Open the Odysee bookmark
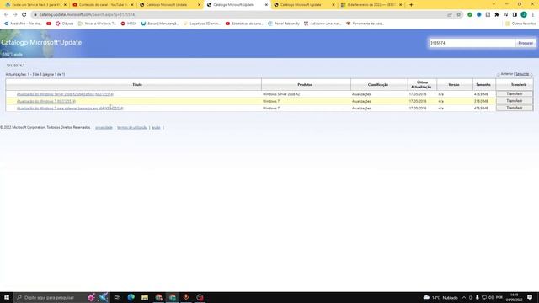The width and height of the screenshot is (539, 303). (65, 24)
